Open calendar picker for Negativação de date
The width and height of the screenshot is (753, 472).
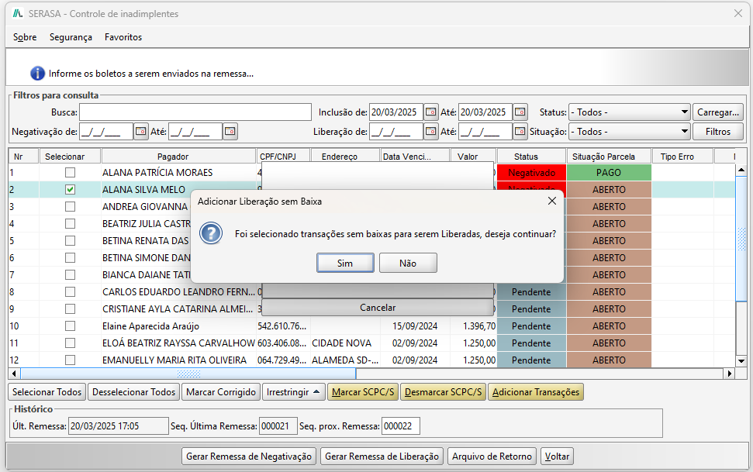pyautogui.click(x=140, y=131)
